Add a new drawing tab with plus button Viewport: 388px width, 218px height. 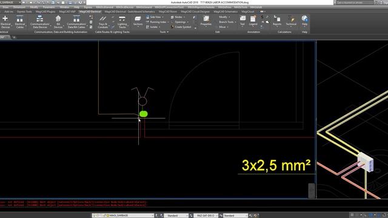coord(14,38)
